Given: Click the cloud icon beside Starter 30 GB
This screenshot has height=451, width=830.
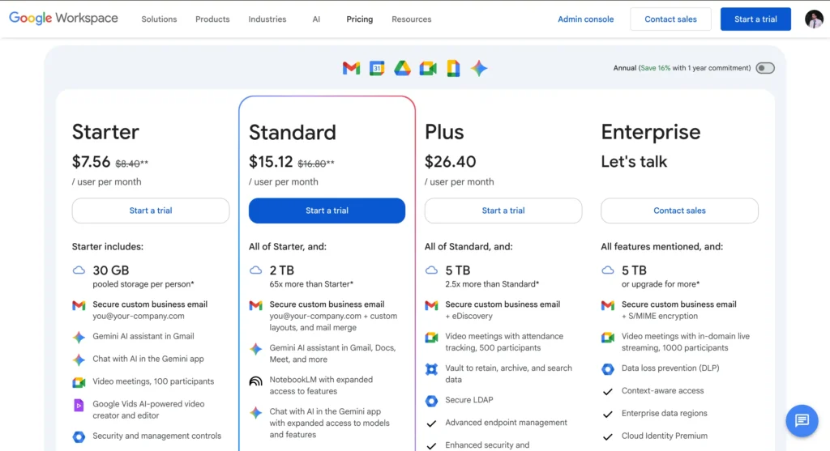Looking at the screenshot, I should click(x=79, y=270).
